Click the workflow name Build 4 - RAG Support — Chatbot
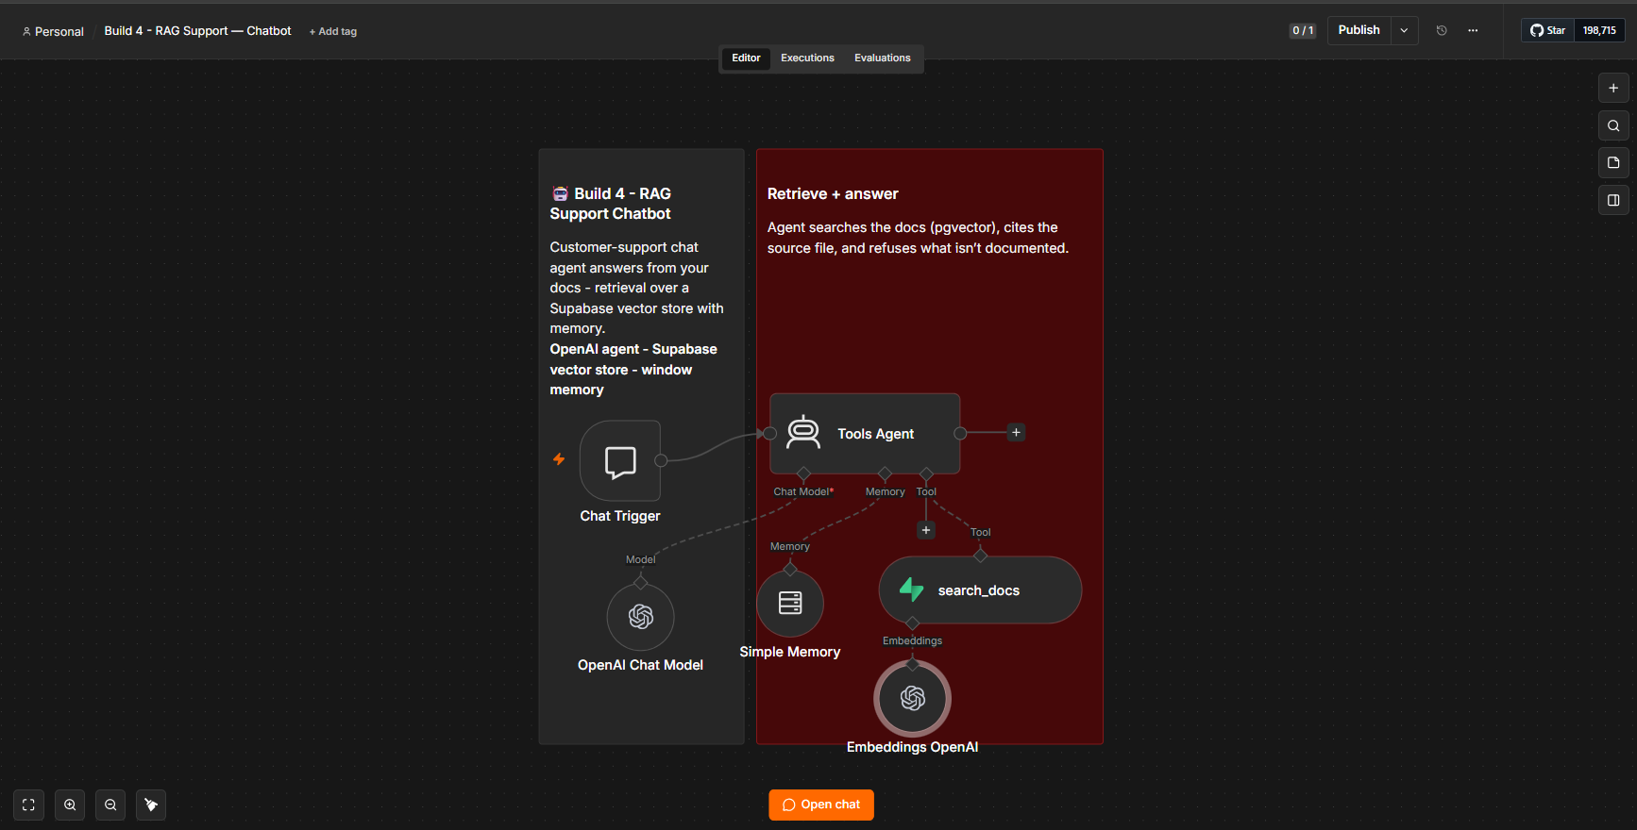This screenshot has width=1637, height=830. pos(197,31)
